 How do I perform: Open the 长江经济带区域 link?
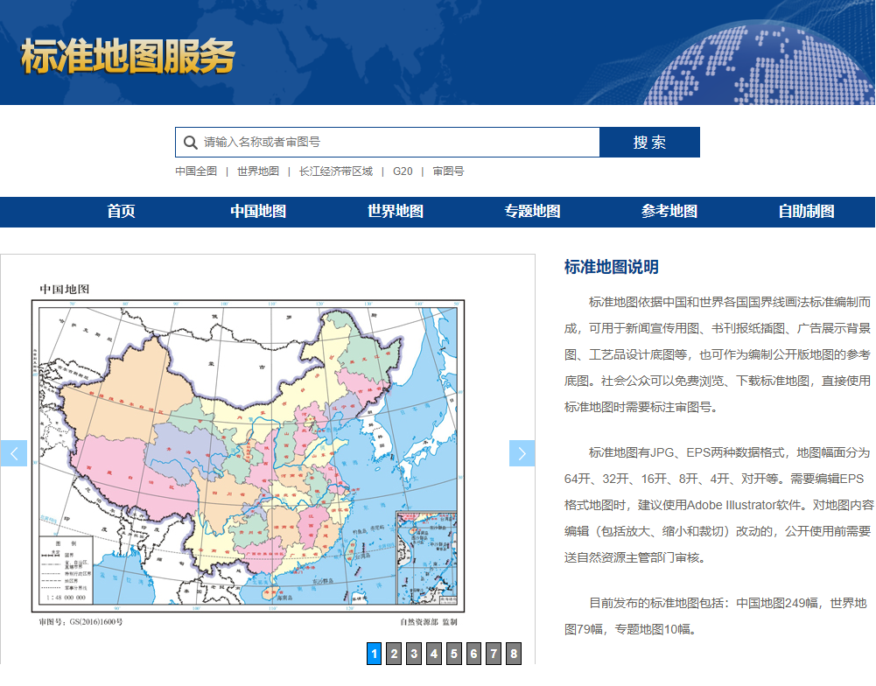pos(335,171)
